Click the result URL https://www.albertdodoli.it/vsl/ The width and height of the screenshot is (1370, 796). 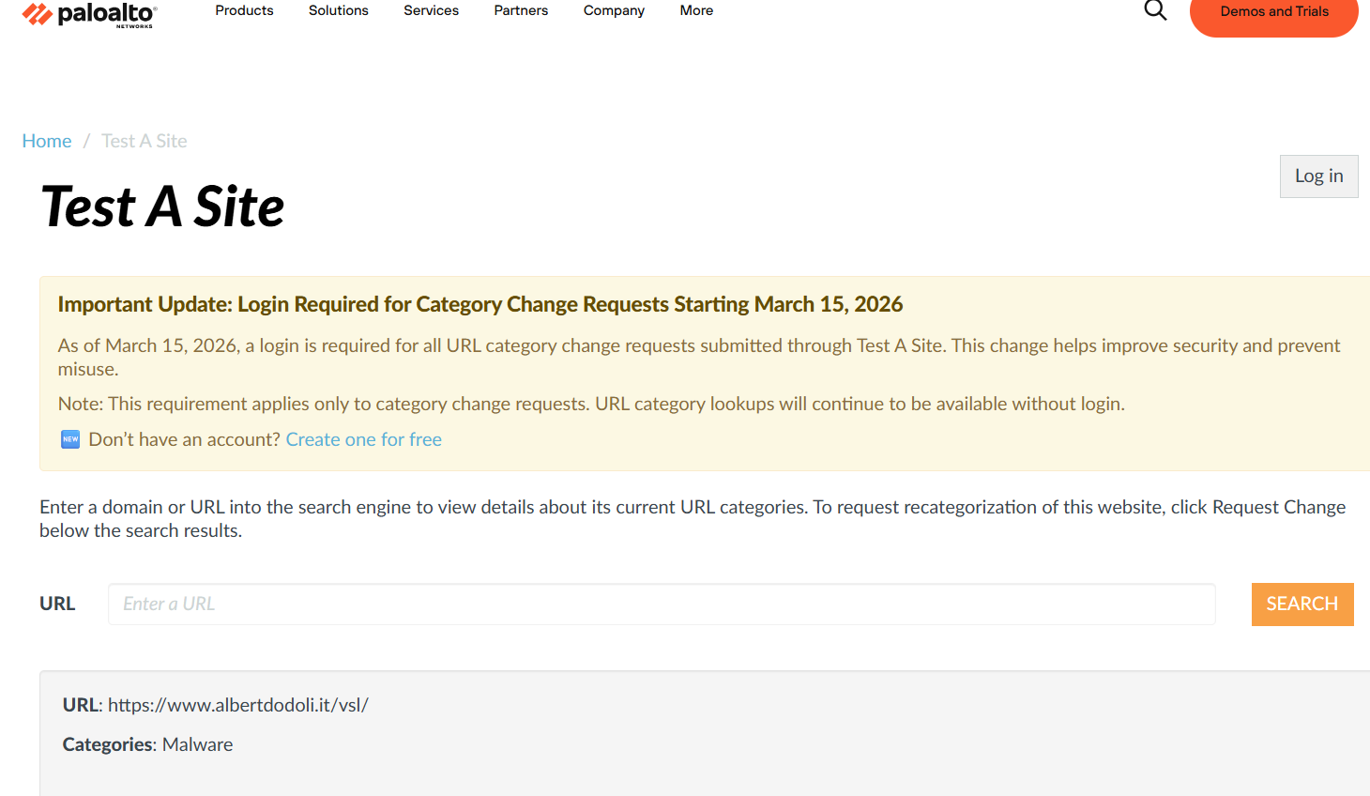click(238, 705)
